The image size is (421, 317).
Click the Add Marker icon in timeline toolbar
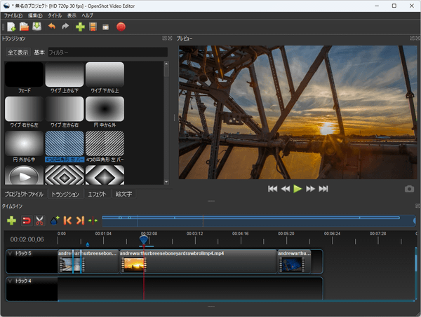click(x=55, y=220)
